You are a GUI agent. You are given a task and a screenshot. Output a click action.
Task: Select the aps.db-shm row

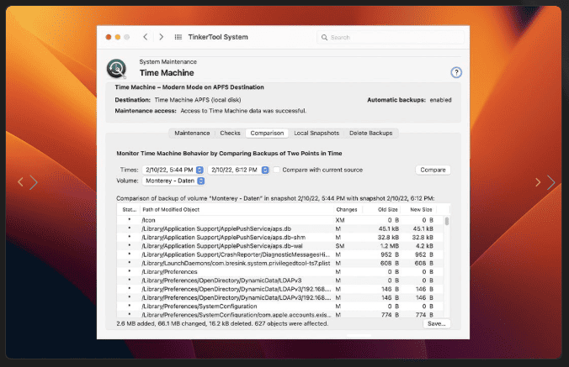coord(280,238)
